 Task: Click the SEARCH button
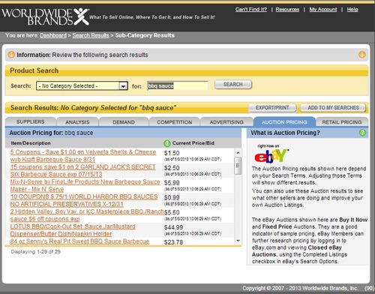click(233, 85)
